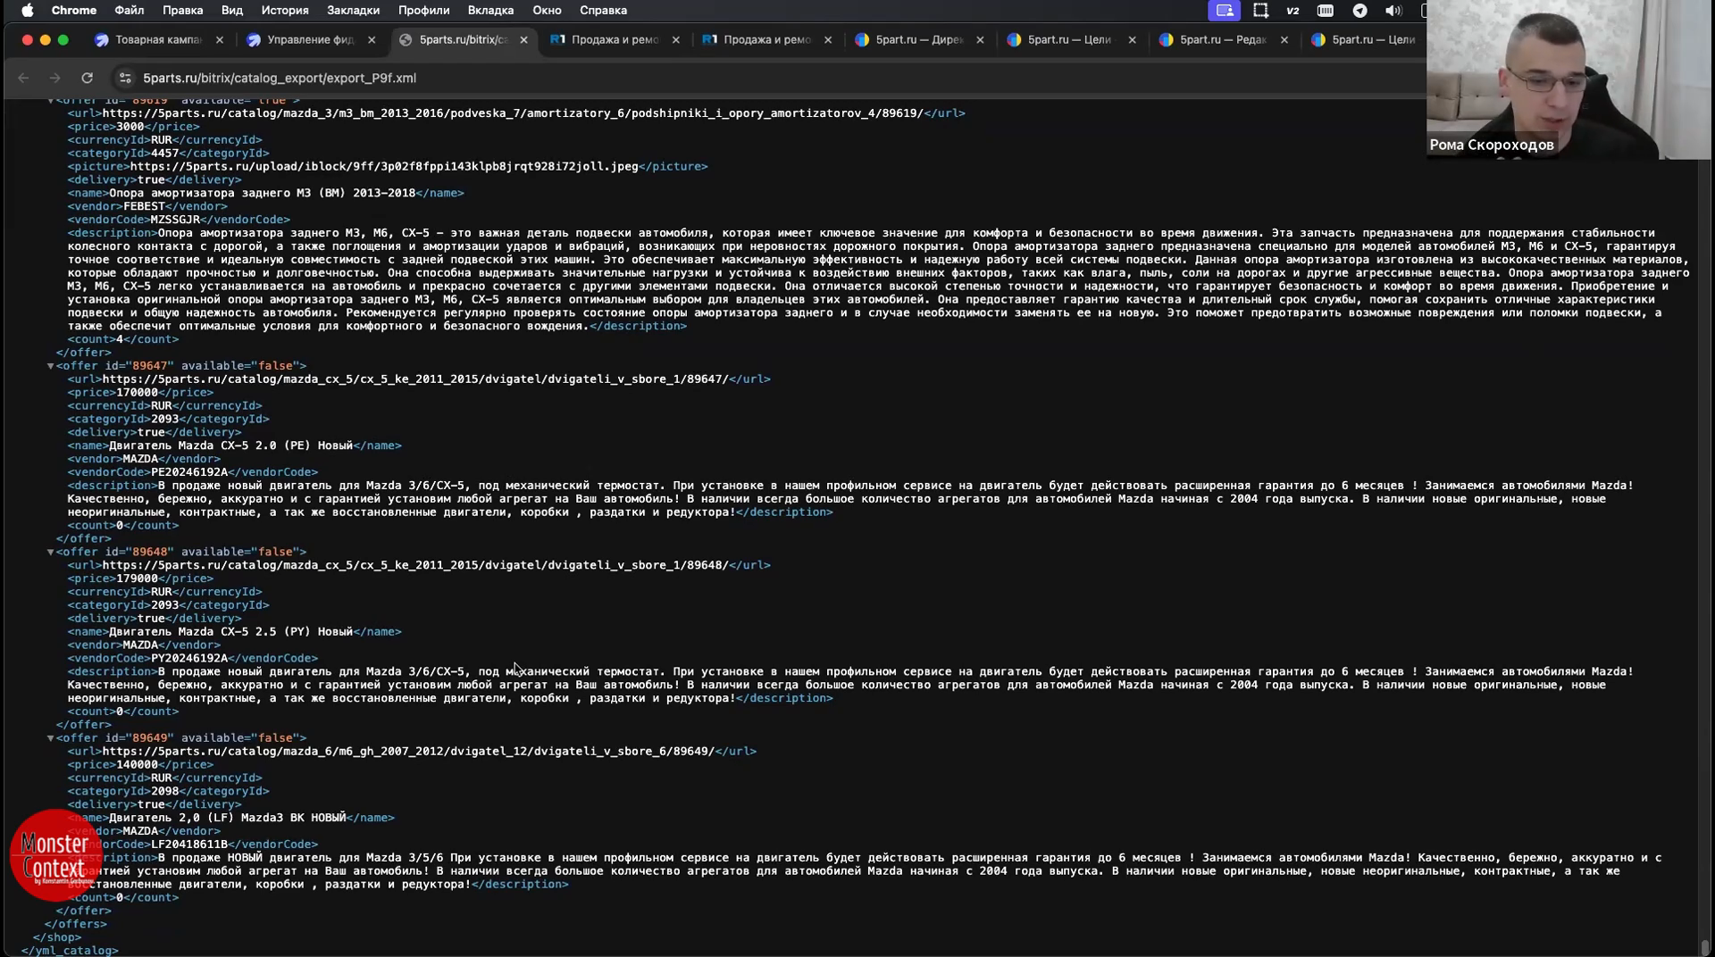The image size is (1715, 957).
Task: Click the vendorCode PE20246192A
Action: click(x=189, y=472)
